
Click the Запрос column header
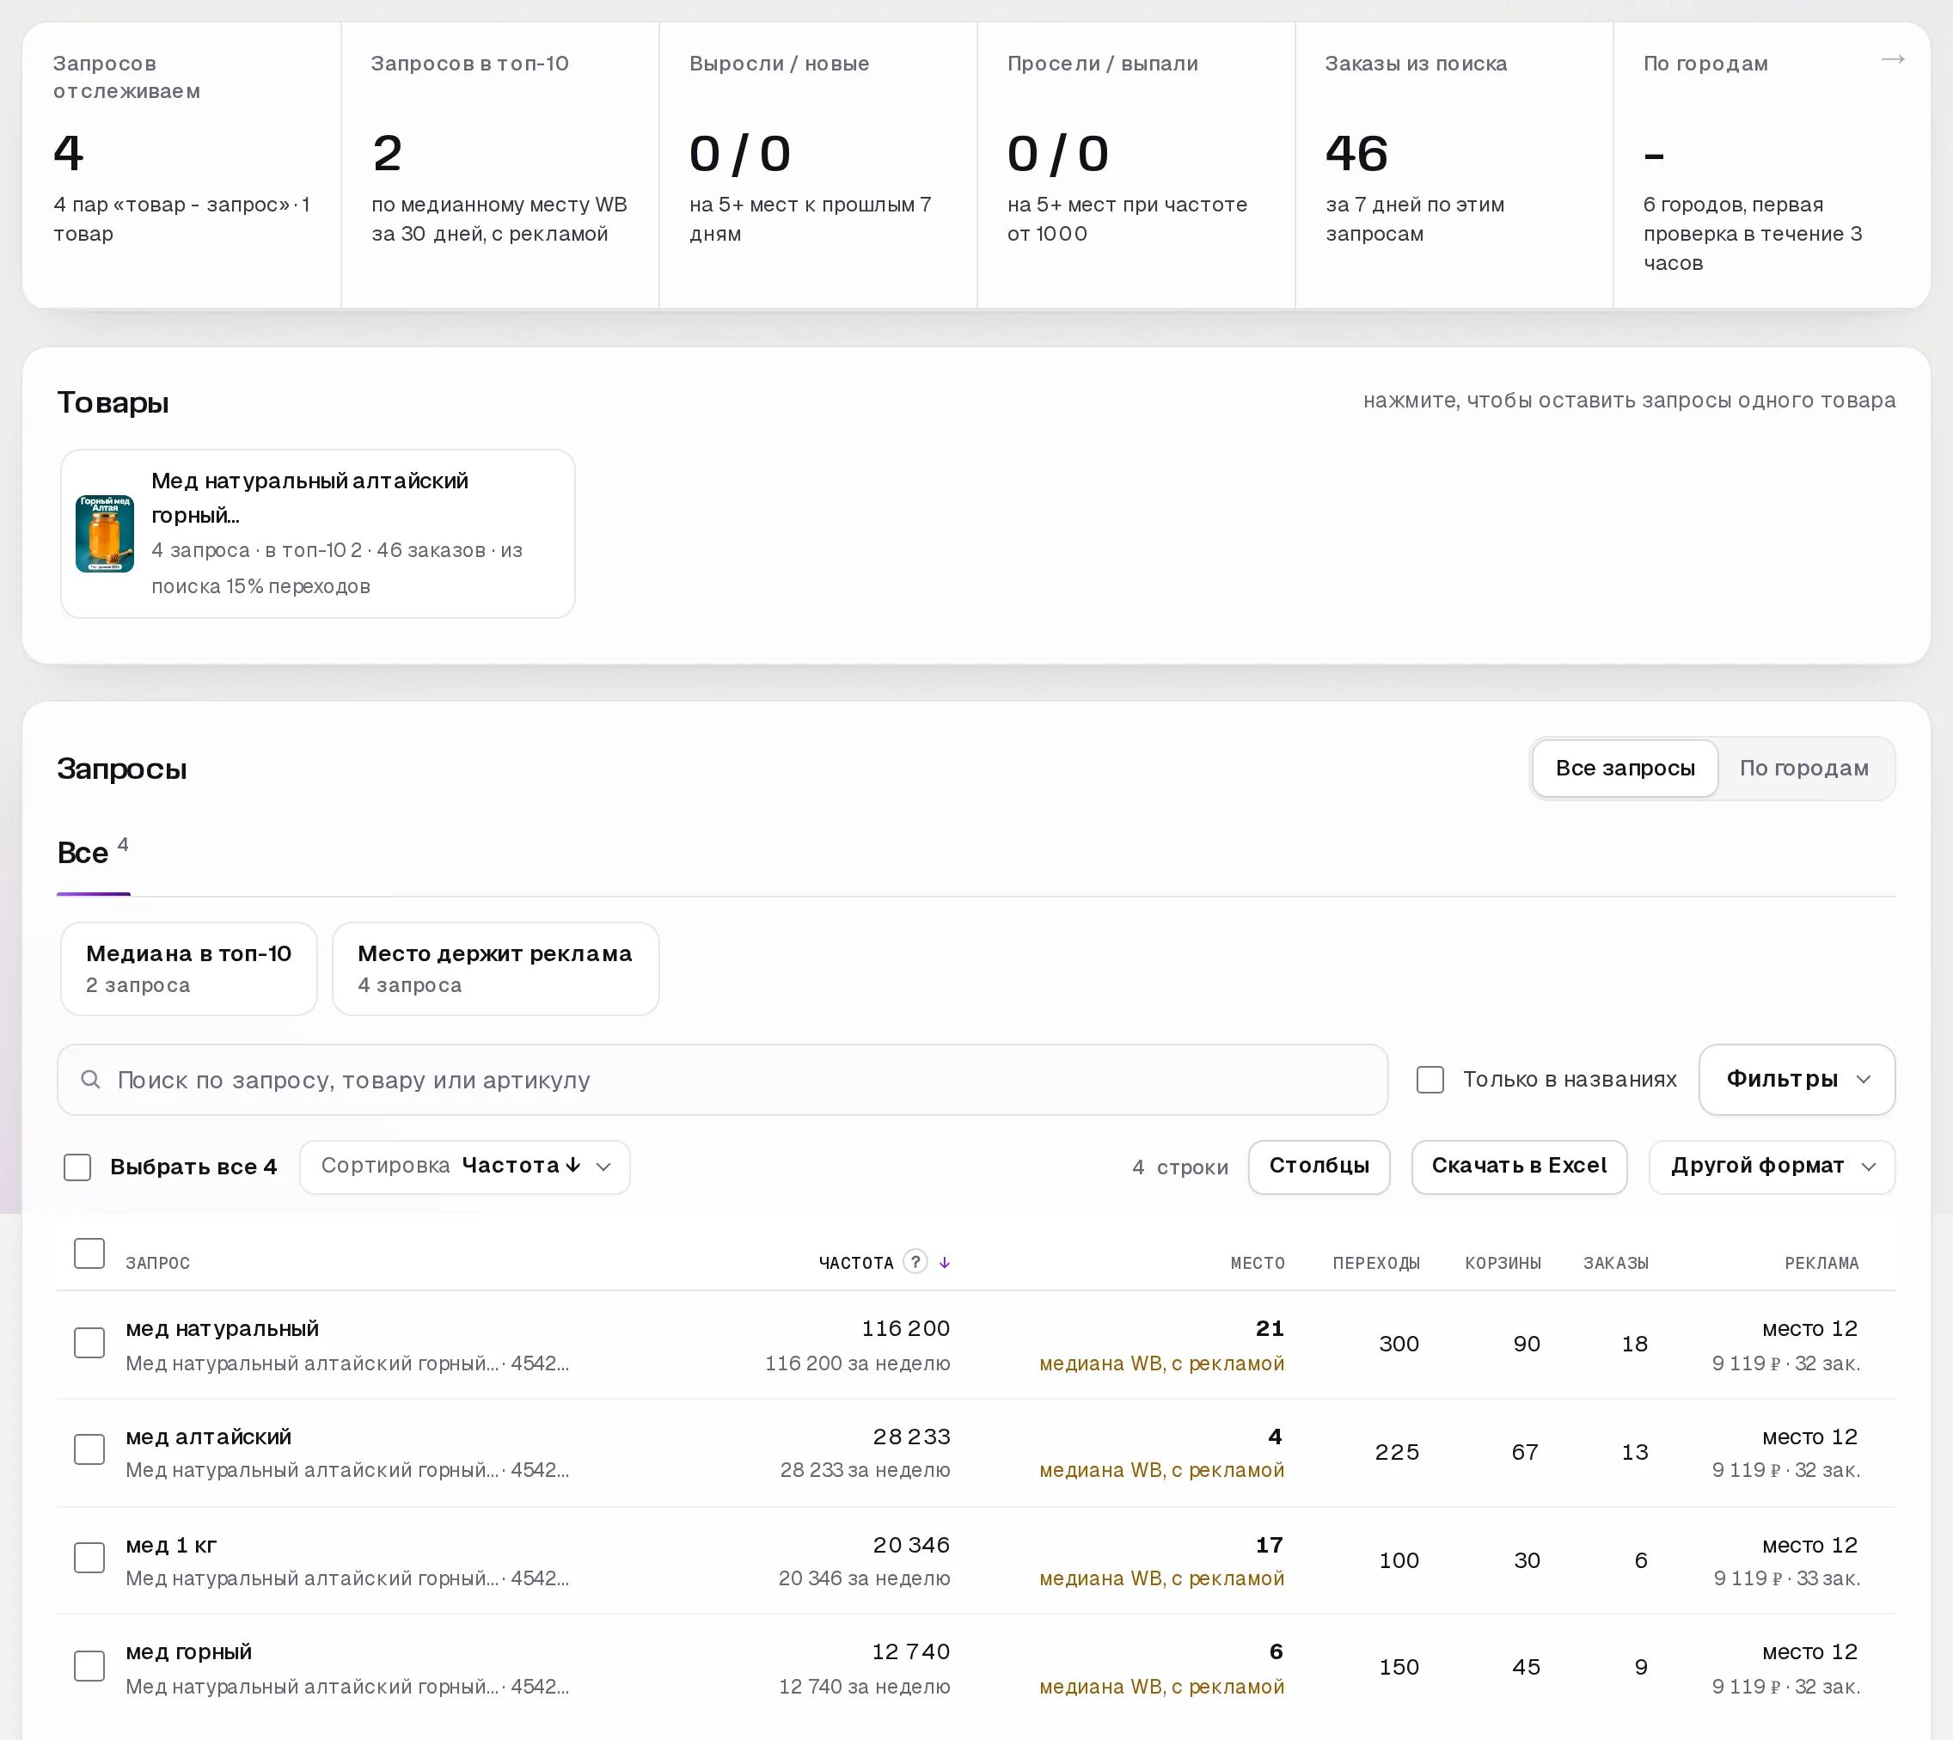157,1263
